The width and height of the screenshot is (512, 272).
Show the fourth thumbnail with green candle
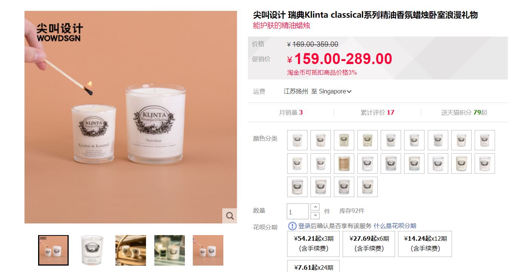point(169,251)
